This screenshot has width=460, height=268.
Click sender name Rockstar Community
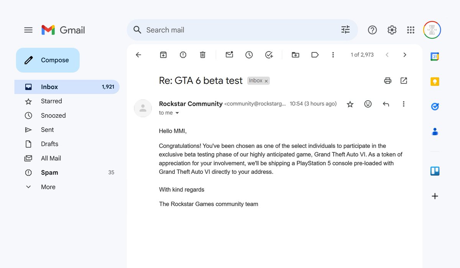click(191, 104)
